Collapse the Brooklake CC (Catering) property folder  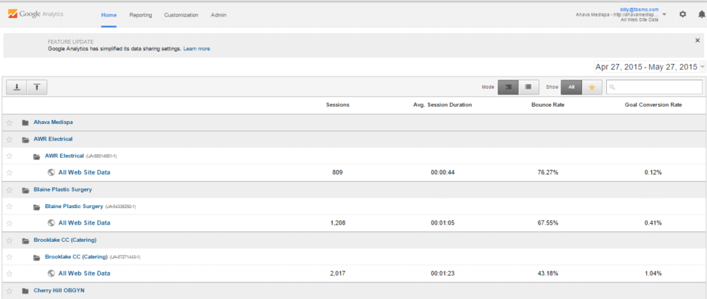click(37, 257)
